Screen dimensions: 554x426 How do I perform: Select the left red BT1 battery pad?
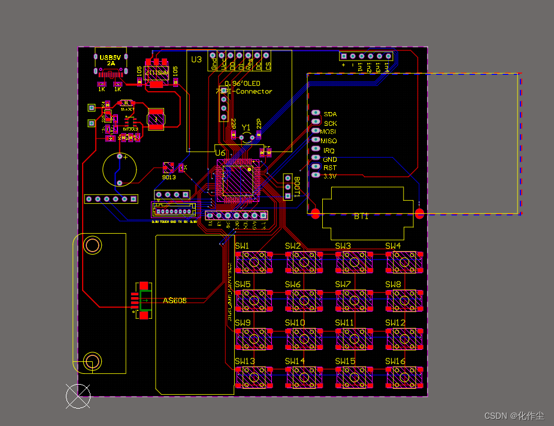pyautogui.click(x=316, y=214)
